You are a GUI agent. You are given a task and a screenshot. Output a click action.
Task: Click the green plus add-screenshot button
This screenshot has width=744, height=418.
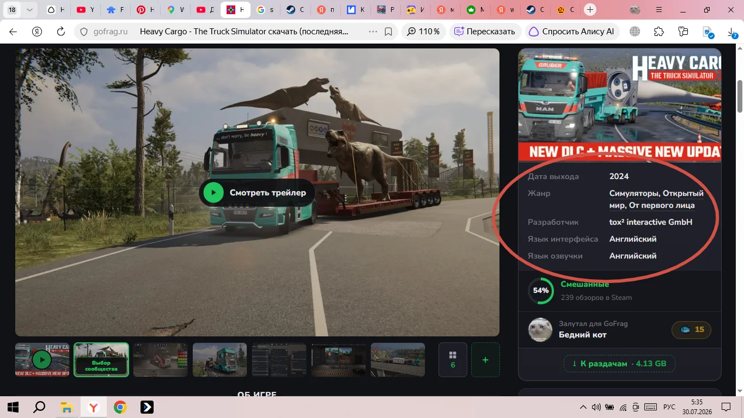coord(485,360)
